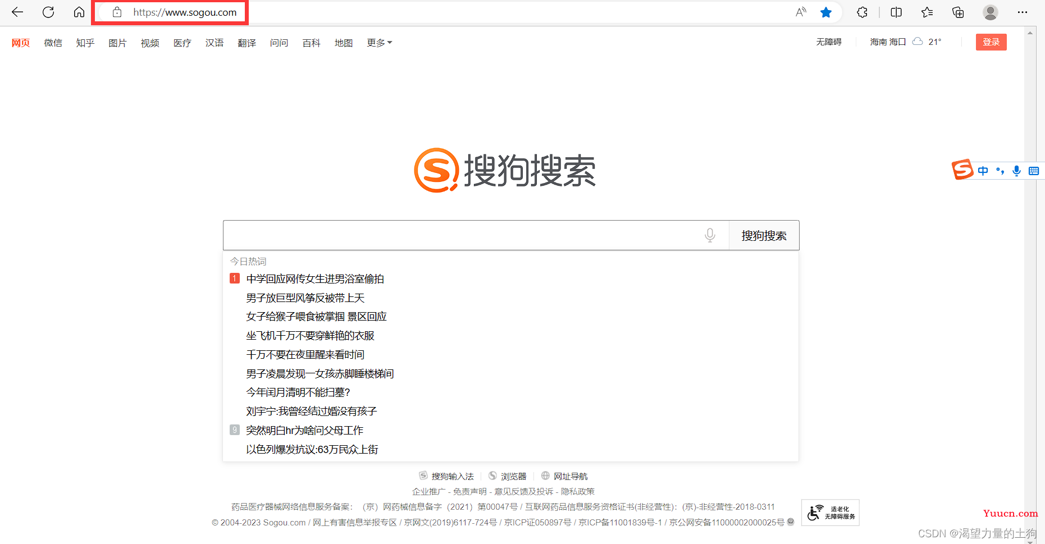
Task: Click the scrollbar up arrow
Action: click(1030, 33)
